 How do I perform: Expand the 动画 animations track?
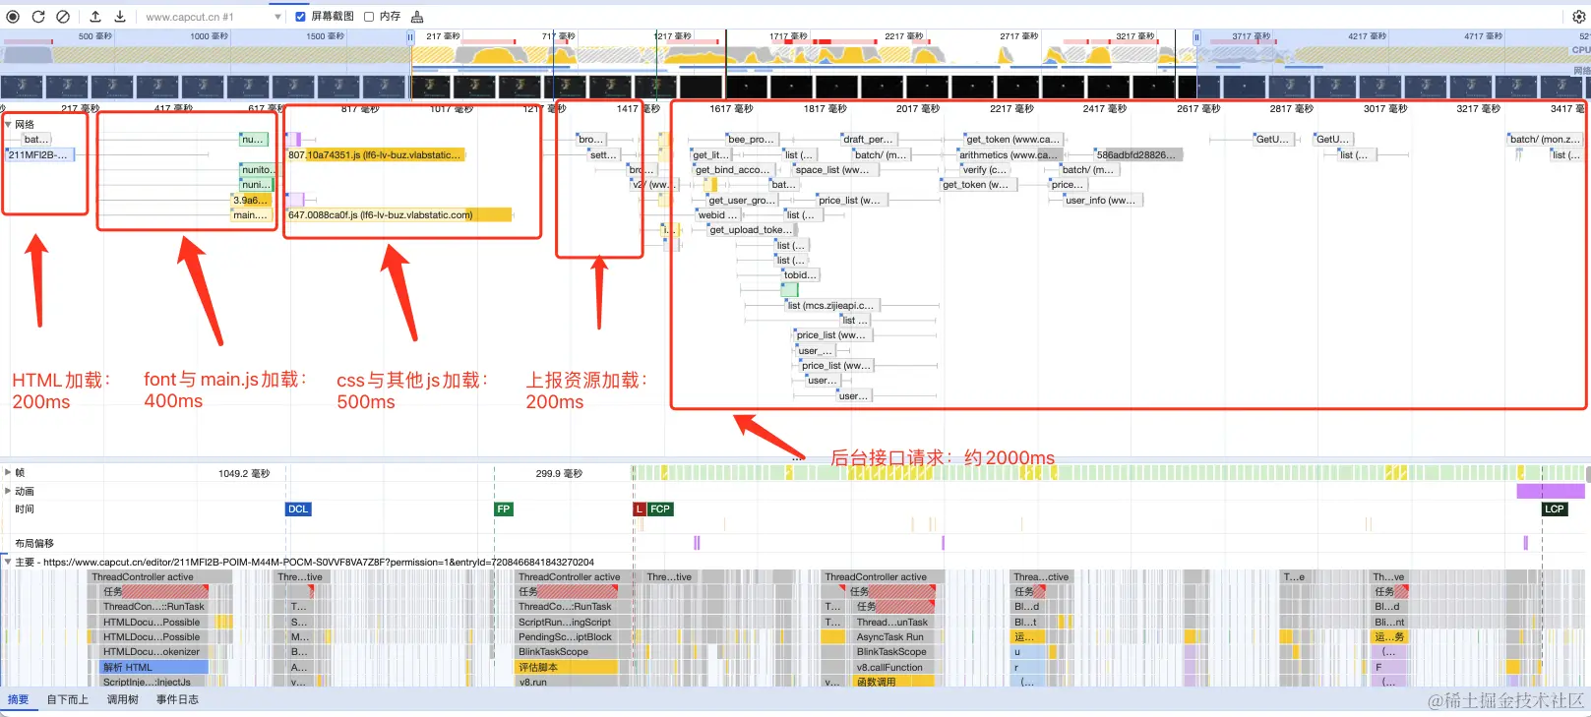pyautogui.click(x=8, y=491)
